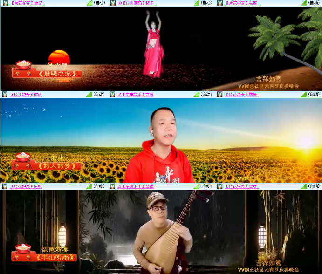Click 雪舞 signal bars above the sunflower sunset
Image resolution: width=322 pixels, height=274 pixels.
(304, 95)
